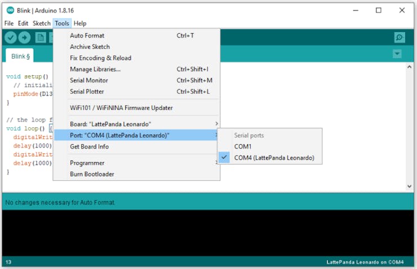The image size is (417, 269).
Task: Open Serial Monitor magnifier icon in toolbar
Action: click(x=400, y=38)
